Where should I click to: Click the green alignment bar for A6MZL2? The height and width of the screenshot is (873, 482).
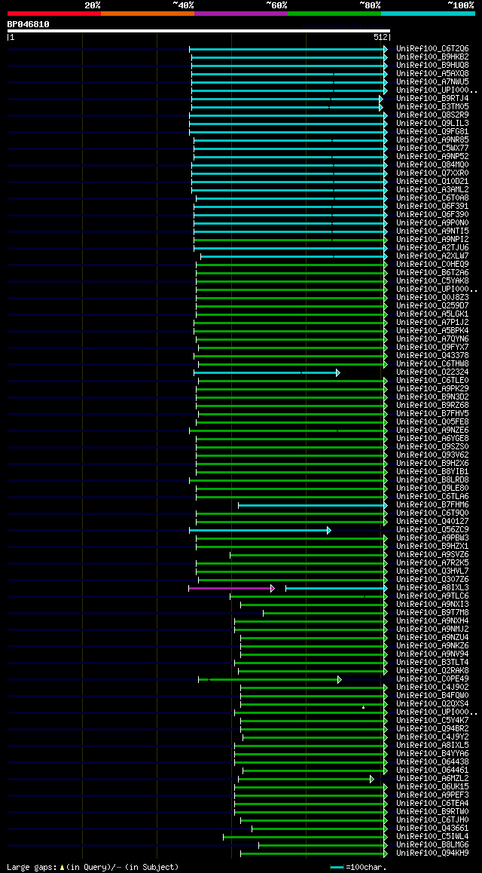(307, 779)
